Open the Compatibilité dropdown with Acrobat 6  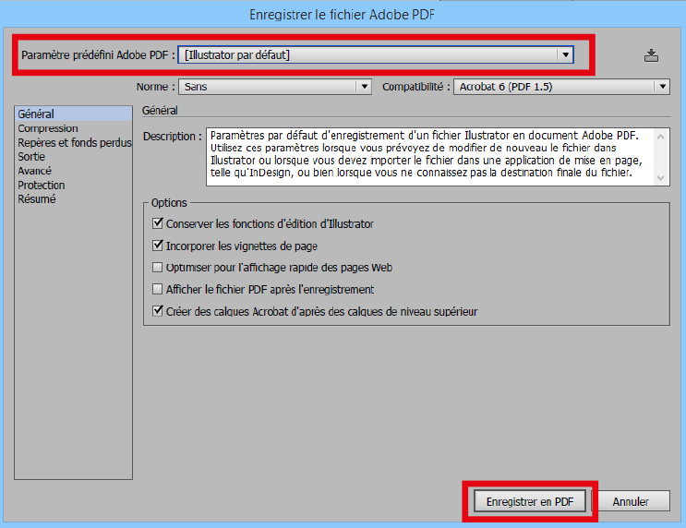pos(561,87)
